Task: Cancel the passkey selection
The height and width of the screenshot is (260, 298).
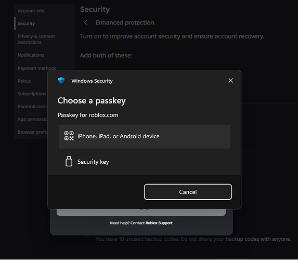Action: click(x=188, y=192)
